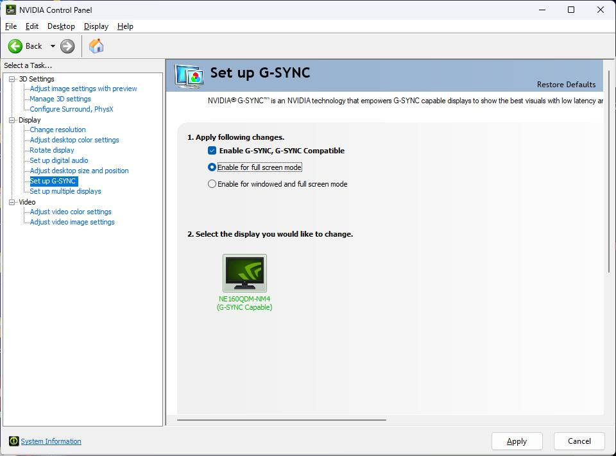Click the Apply button
The image size is (616, 456).
517,441
